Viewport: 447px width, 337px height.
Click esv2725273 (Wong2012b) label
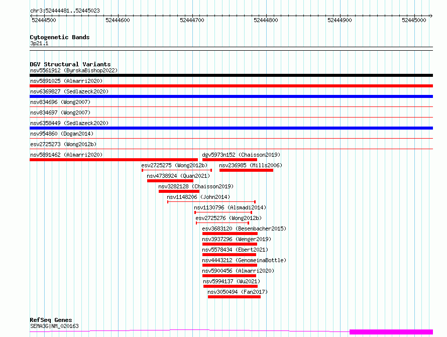click(x=63, y=144)
